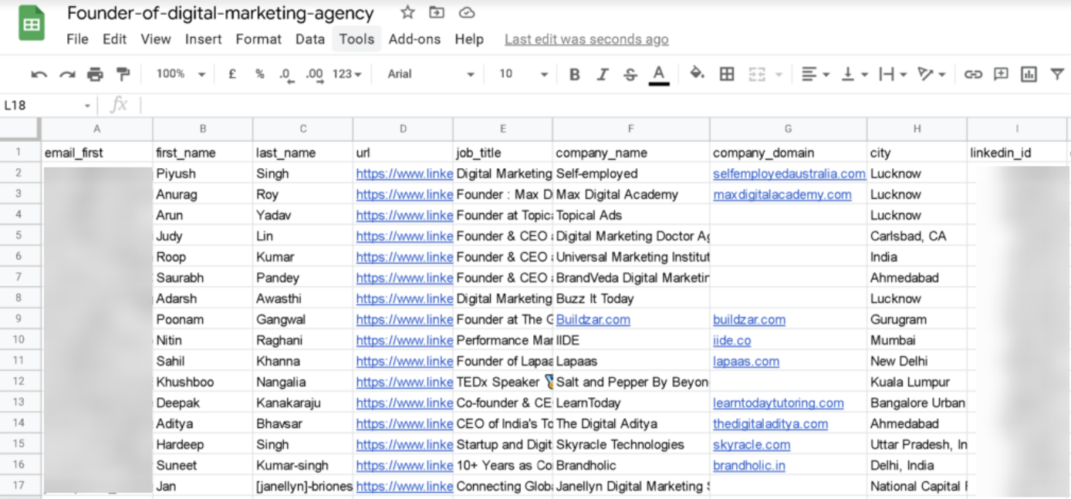Apply strikethrough formatting
The height and width of the screenshot is (499, 1071).
coord(631,73)
